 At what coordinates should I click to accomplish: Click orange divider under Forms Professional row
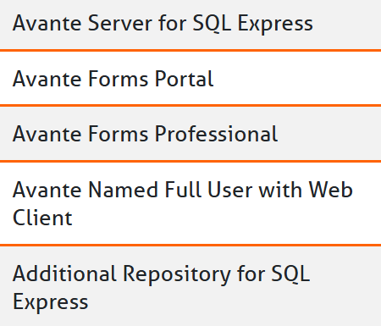click(190, 162)
